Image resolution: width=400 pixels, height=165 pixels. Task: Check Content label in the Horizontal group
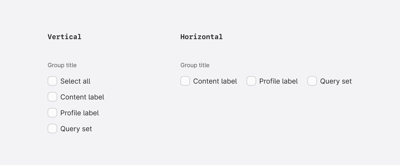185,81
